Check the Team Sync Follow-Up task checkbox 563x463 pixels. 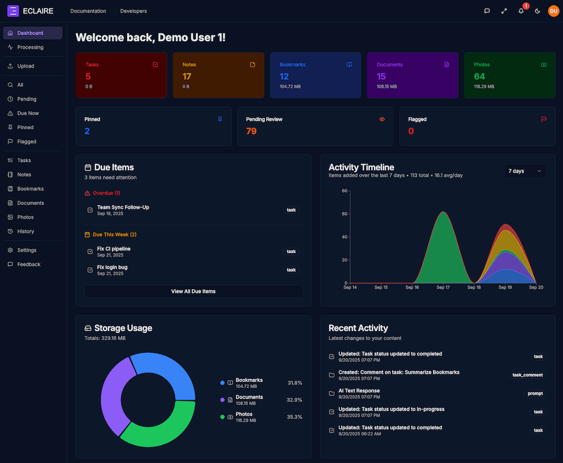tap(90, 210)
